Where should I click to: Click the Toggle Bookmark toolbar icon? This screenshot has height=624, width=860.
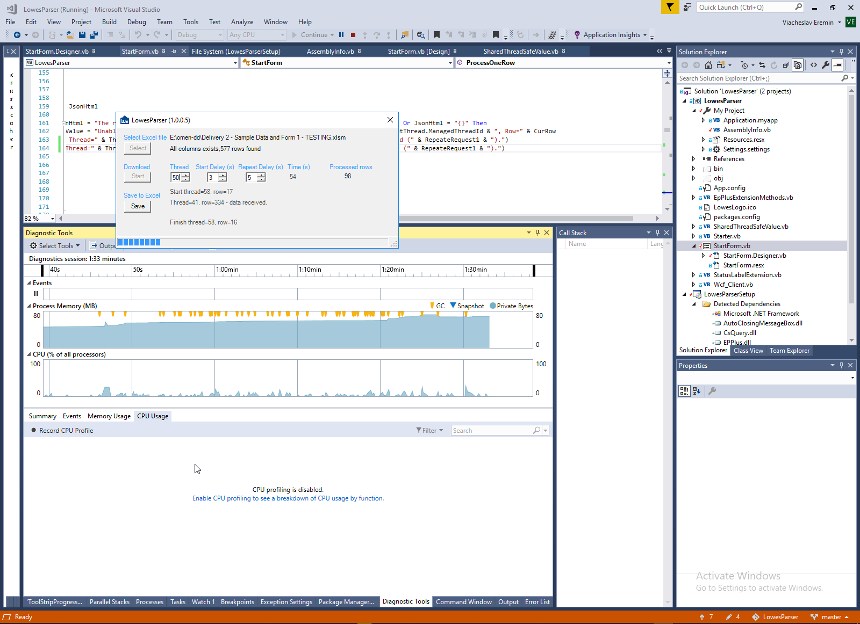[x=436, y=35]
